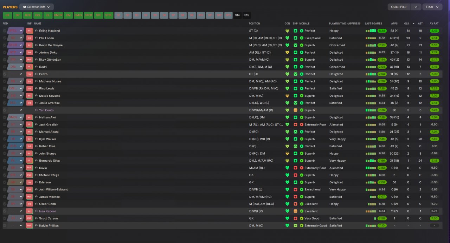Toggle the pick circle for Erling Haaland

(5, 31)
